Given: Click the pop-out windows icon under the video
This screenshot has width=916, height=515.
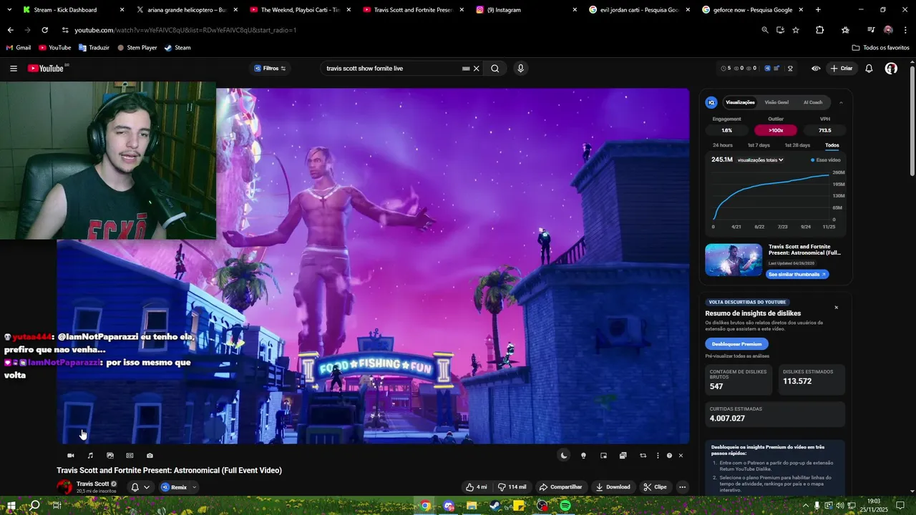Looking at the screenshot, I should pyautogui.click(x=623, y=456).
